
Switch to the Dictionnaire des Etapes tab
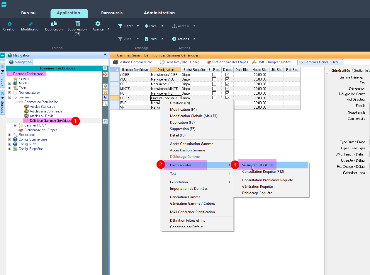tap(227, 62)
